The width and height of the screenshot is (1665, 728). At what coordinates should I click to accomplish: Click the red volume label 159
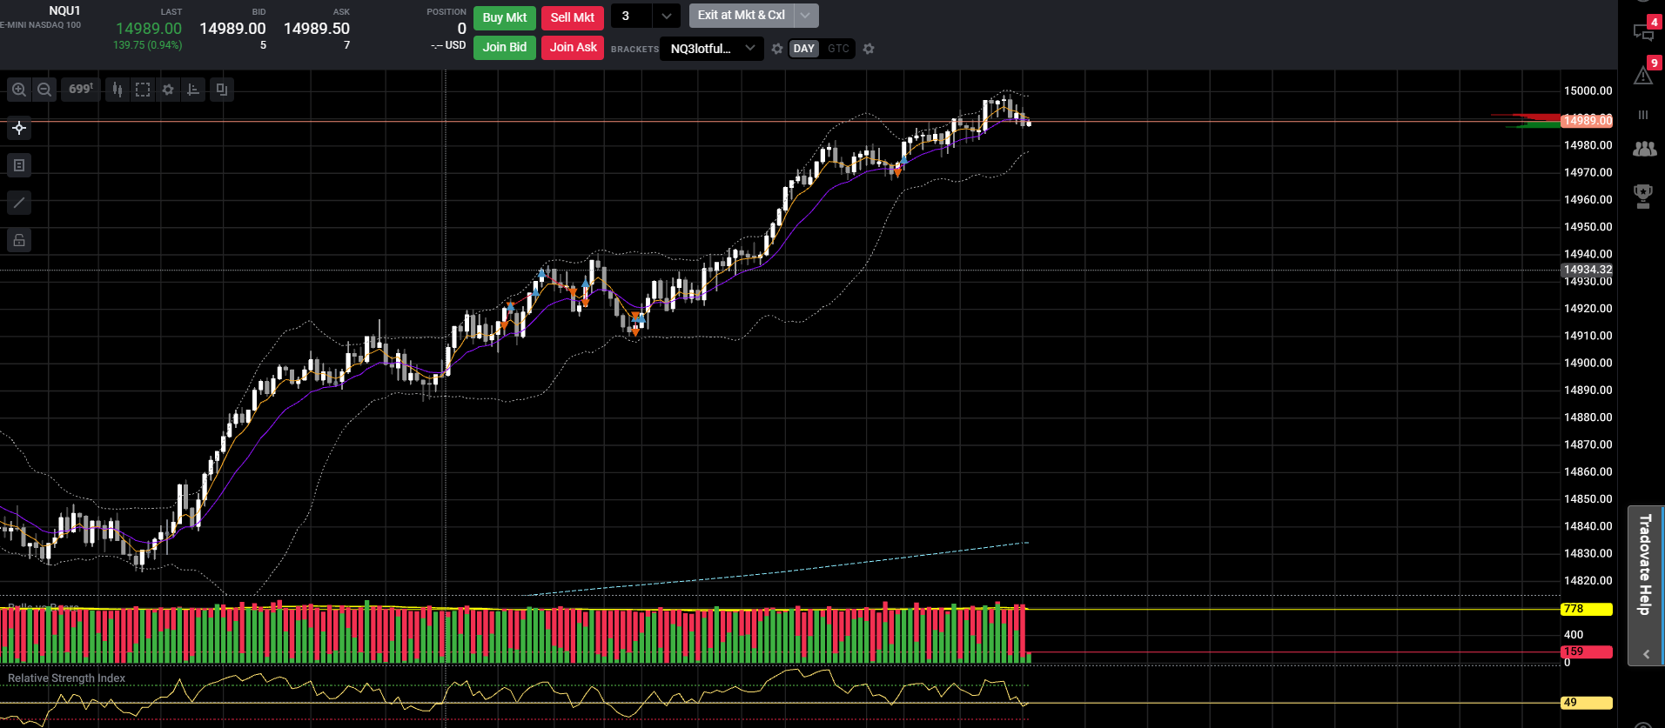pyautogui.click(x=1586, y=651)
